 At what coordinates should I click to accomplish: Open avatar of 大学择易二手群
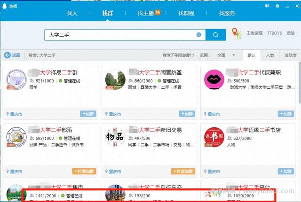[16, 79]
